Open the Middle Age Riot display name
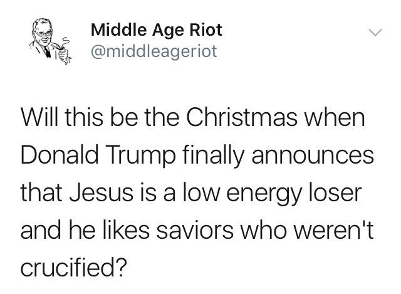This screenshot has height=294, width=401. [156, 31]
